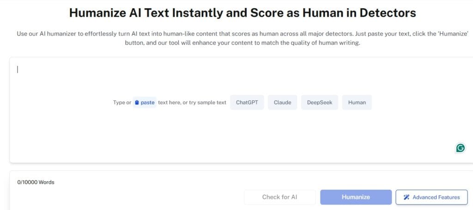Open the Advanced Features label
This screenshot has width=473, height=210.
click(x=436, y=198)
